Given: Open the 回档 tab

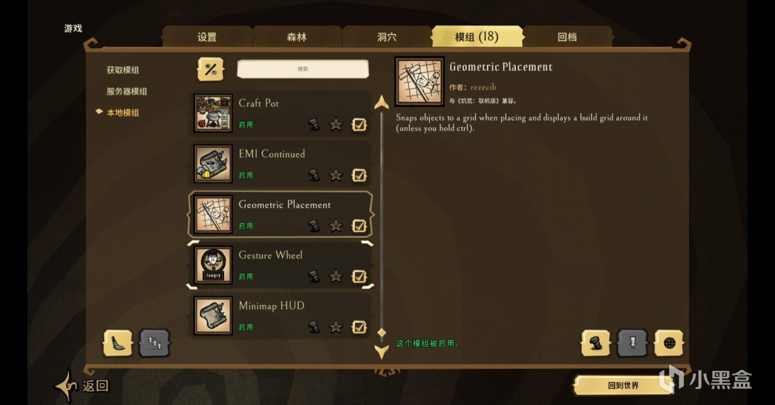Looking at the screenshot, I should (567, 37).
